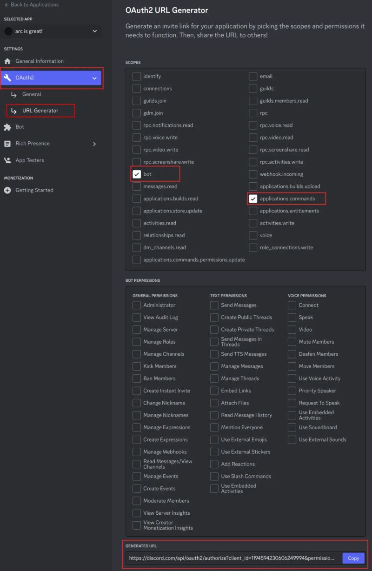The height and width of the screenshot is (571, 372).
Task: Check the rpc.screenshare.read scope
Action: pos(253,150)
